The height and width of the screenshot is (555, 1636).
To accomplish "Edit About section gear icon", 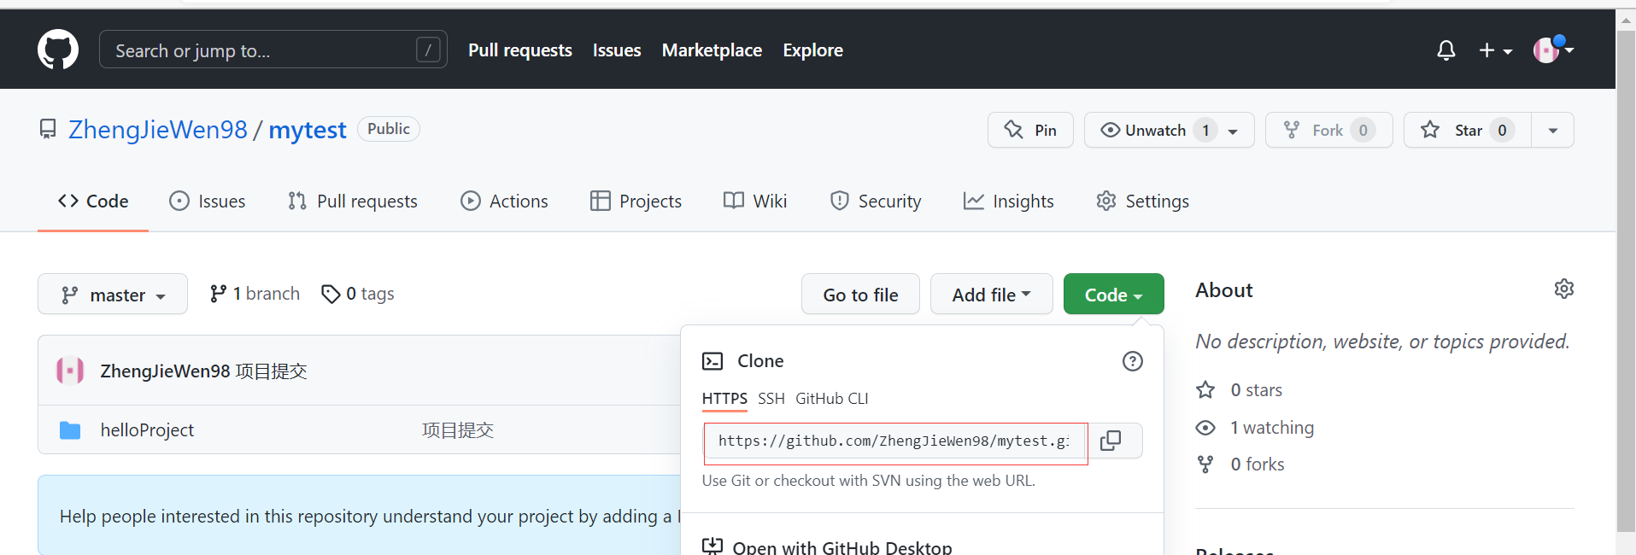I will [x=1563, y=289].
